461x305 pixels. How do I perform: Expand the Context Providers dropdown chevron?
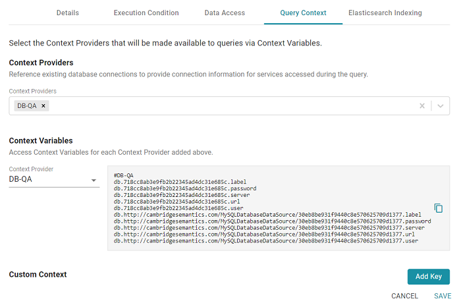[x=441, y=105]
